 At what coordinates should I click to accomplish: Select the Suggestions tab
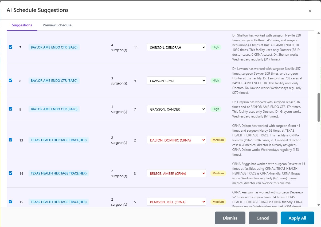point(22,25)
